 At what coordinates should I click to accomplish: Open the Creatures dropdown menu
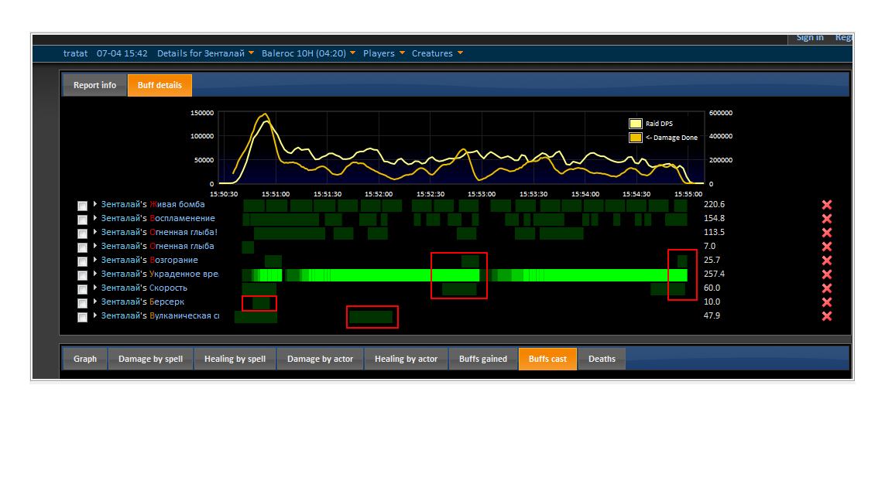pos(437,53)
